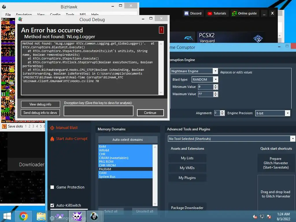The image size is (296, 222).
Task: Open My Lists
Action: click(187, 158)
